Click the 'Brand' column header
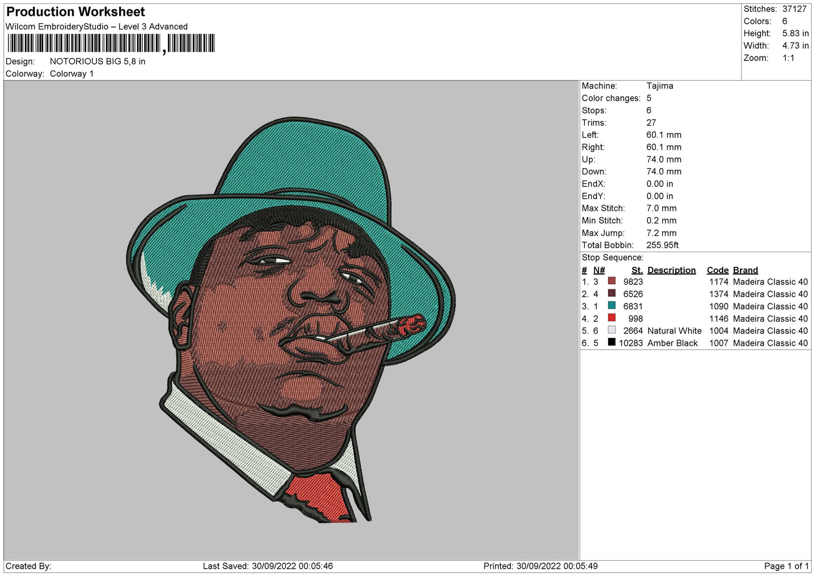 [x=745, y=270]
